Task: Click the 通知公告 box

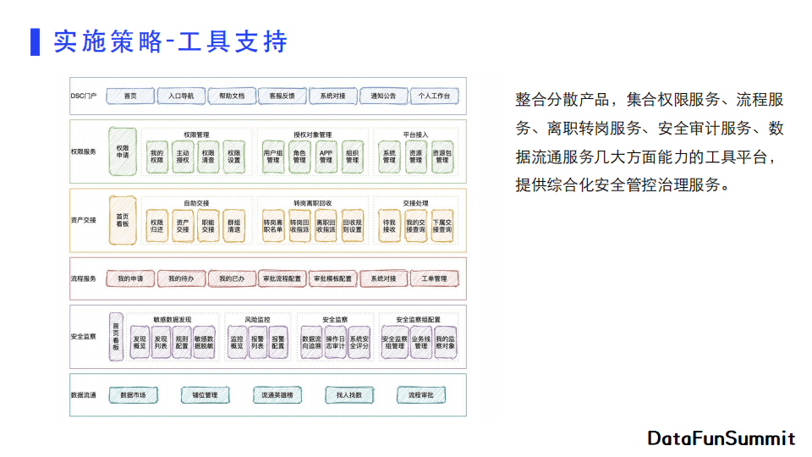Action: pyautogui.click(x=383, y=96)
